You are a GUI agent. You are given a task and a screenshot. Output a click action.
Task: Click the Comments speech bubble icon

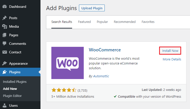coord(5,44)
